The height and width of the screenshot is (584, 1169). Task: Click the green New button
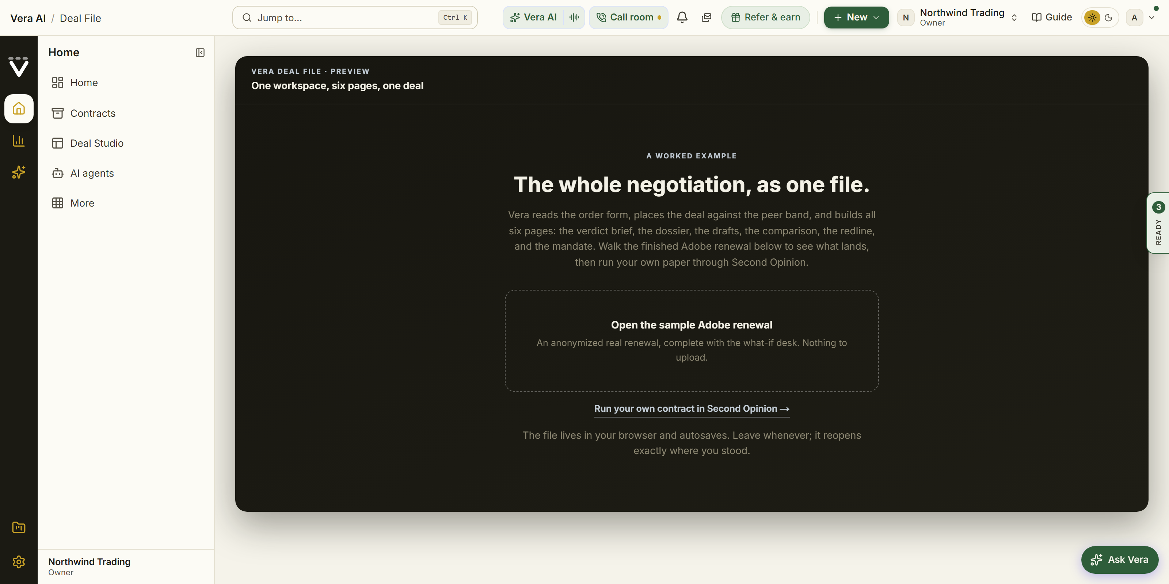click(x=856, y=18)
